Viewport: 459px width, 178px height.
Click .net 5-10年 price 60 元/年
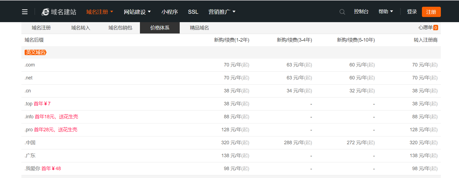coord(362,78)
